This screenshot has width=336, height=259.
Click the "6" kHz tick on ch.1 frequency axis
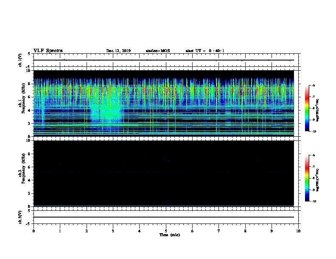point(29,97)
